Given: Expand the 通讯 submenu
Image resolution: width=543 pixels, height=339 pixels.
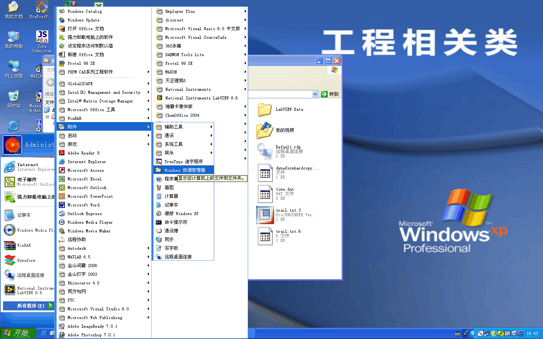Looking at the screenshot, I should click(184, 136).
